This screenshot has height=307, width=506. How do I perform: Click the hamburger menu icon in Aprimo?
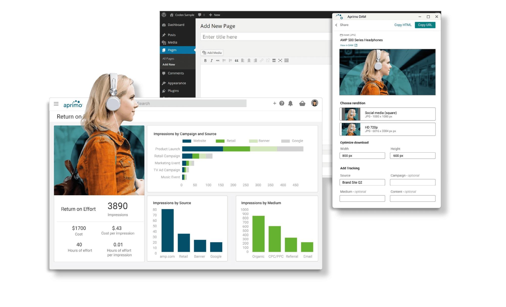pos(56,104)
